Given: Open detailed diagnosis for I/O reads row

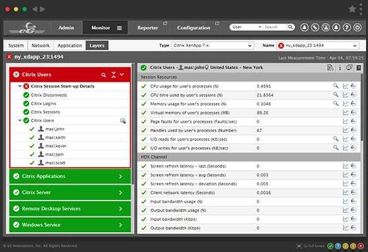Looking at the screenshot, I should click(336, 139).
